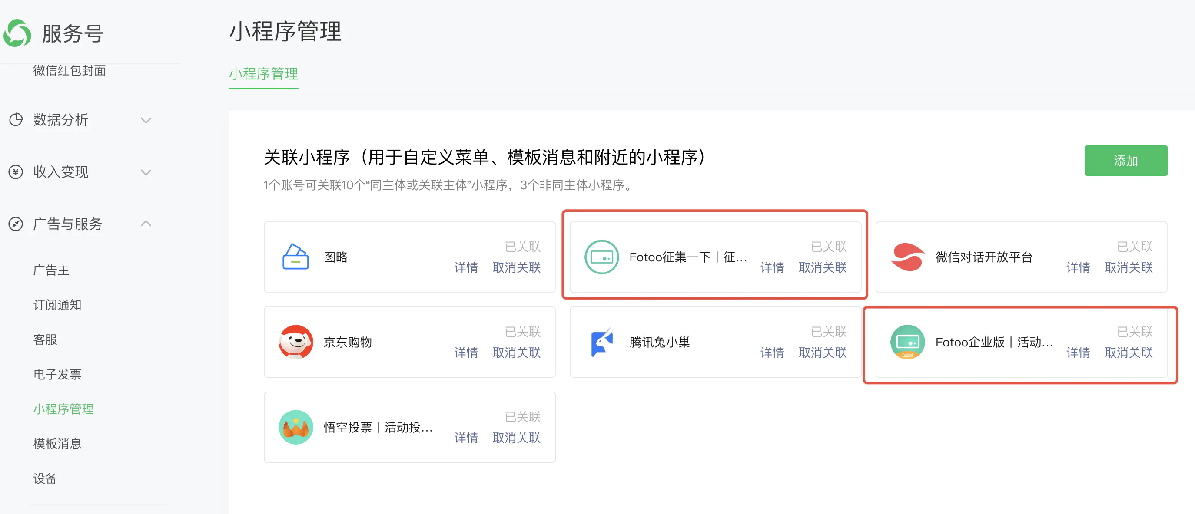Image resolution: width=1195 pixels, height=514 pixels.
Task: Open 模板消息 in the sidebar
Action: (57, 444)
